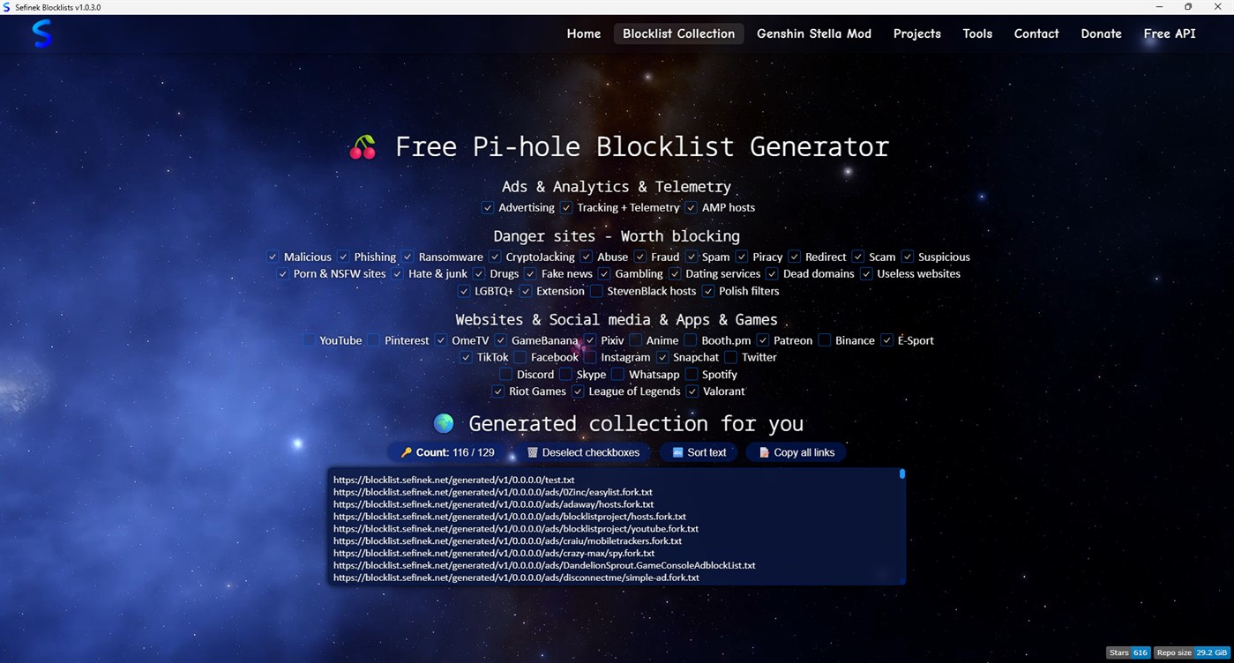Click the wastebasket icon on Deselect checkboxes
1234x663 pixels.
[532, 452]
